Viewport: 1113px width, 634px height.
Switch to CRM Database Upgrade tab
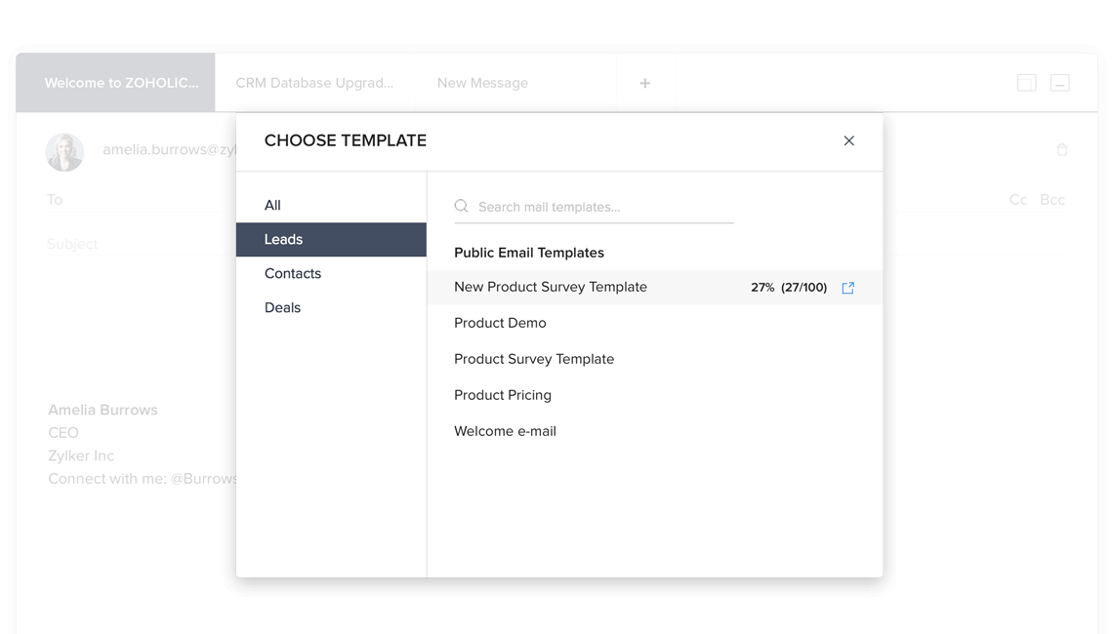click(314, 83)
